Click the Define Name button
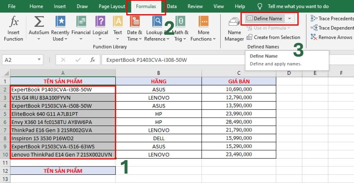The width and height of the screenshot is (354, 183). (264, 18)
